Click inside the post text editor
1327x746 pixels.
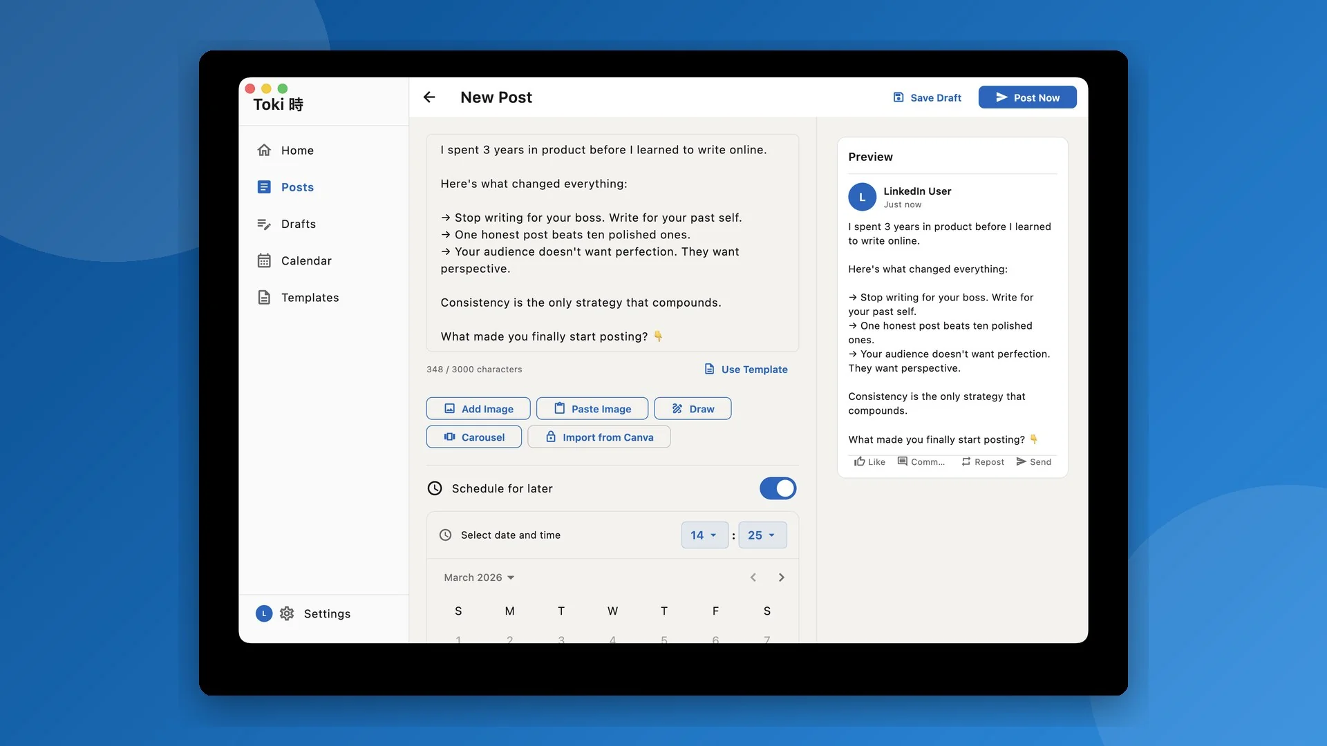coord(612,242)
